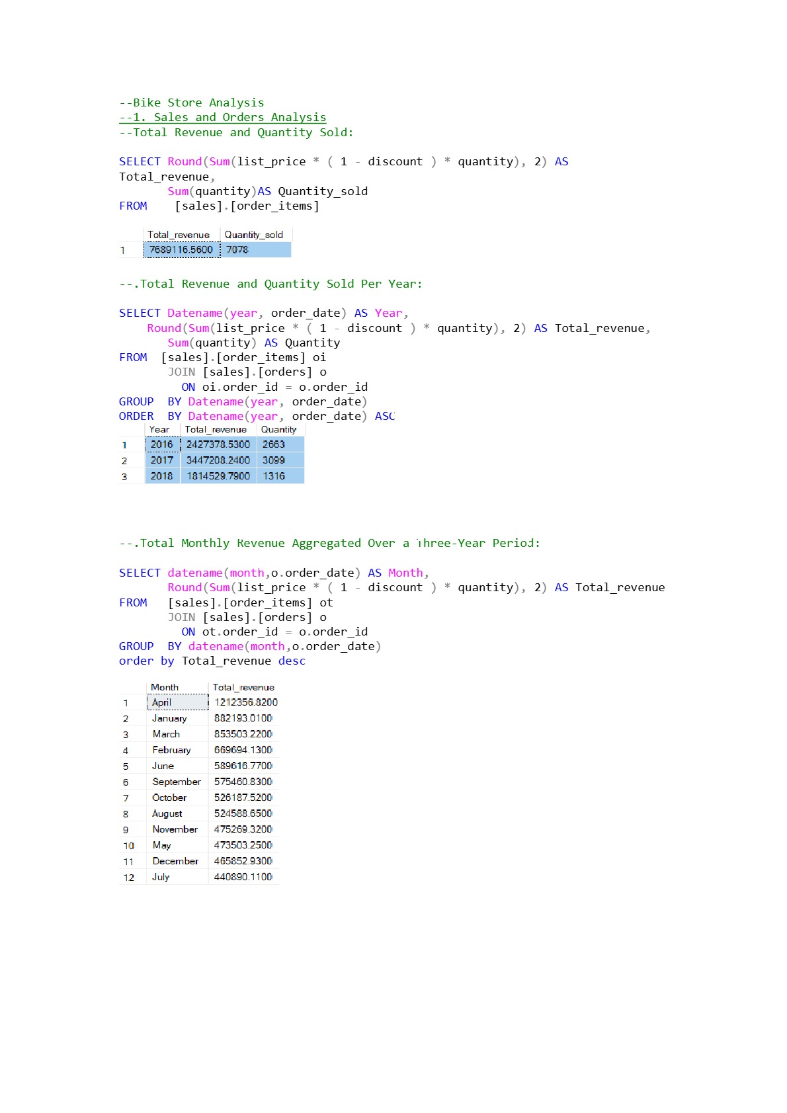Select revenue value 465852.9300
Screen dimensions: 787x1113
(x=243, y=861)
